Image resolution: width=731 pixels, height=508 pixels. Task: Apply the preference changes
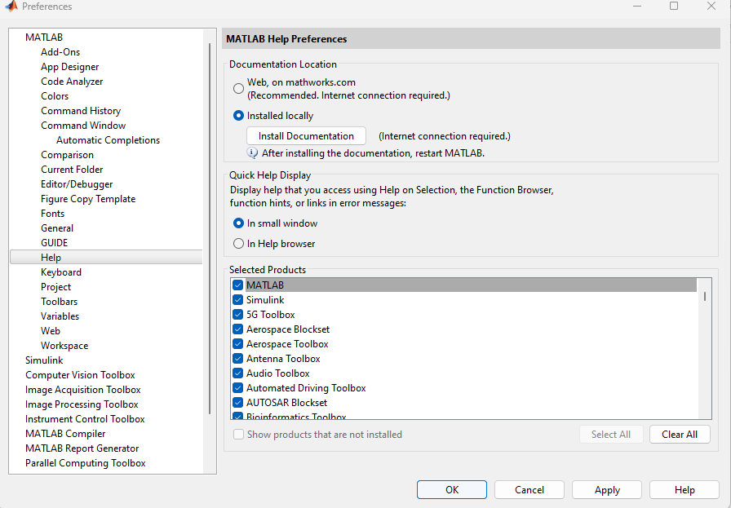point(607,490)
